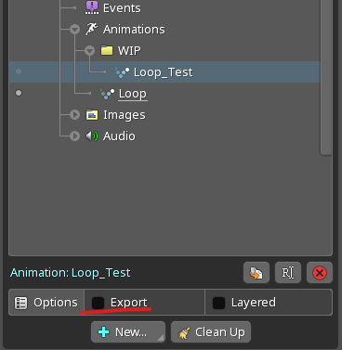Screen dimensions: 342x350
Task: Collapse the Animations tree node
Action: 74,30
